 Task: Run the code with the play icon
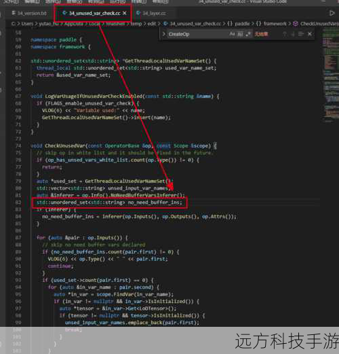pyautogui.click(x=332, y=13)
